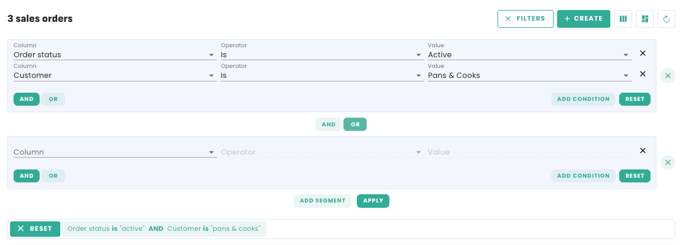
Task: Expand the Pans & Cooks value dropdown
Action: [x=529, y=76]
